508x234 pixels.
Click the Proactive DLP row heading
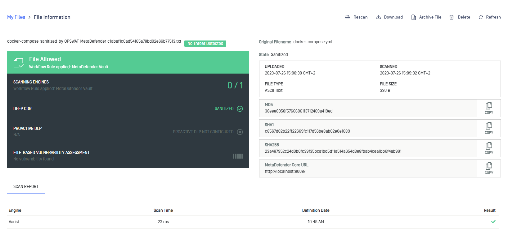27,128
